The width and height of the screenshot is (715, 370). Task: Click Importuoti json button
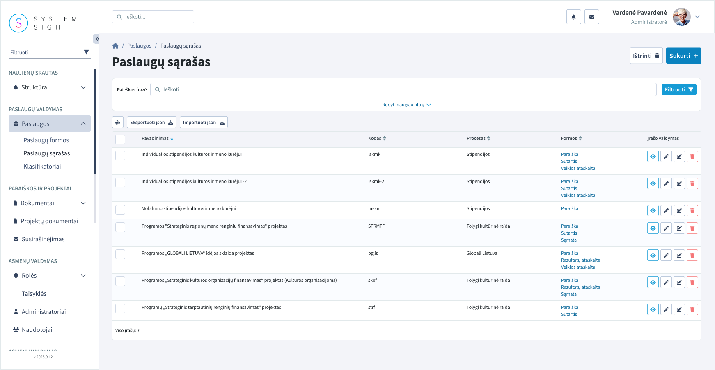(204, 122)
